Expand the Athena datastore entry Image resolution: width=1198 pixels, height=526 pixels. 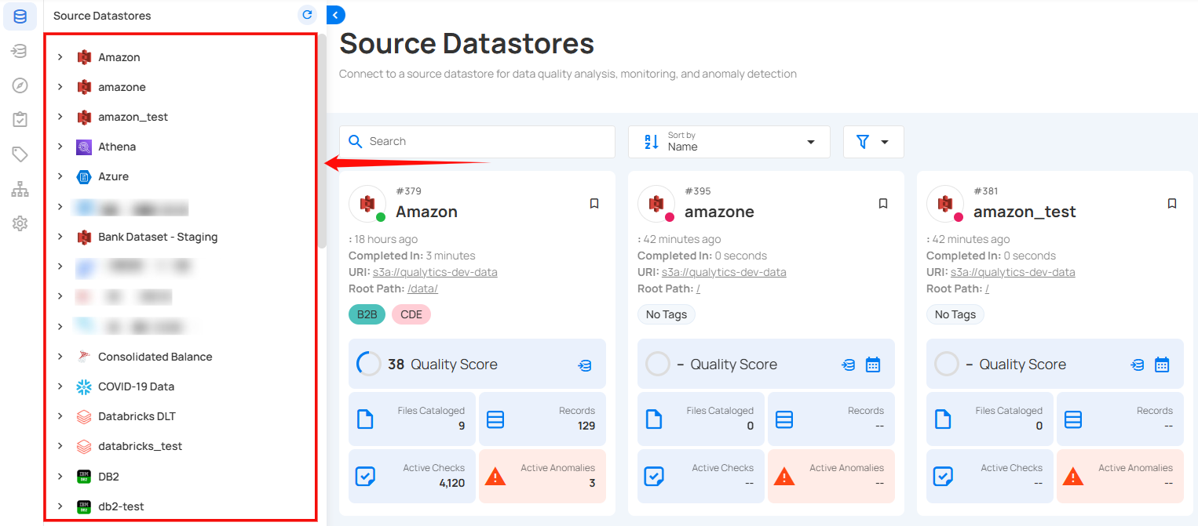(61, 147)
